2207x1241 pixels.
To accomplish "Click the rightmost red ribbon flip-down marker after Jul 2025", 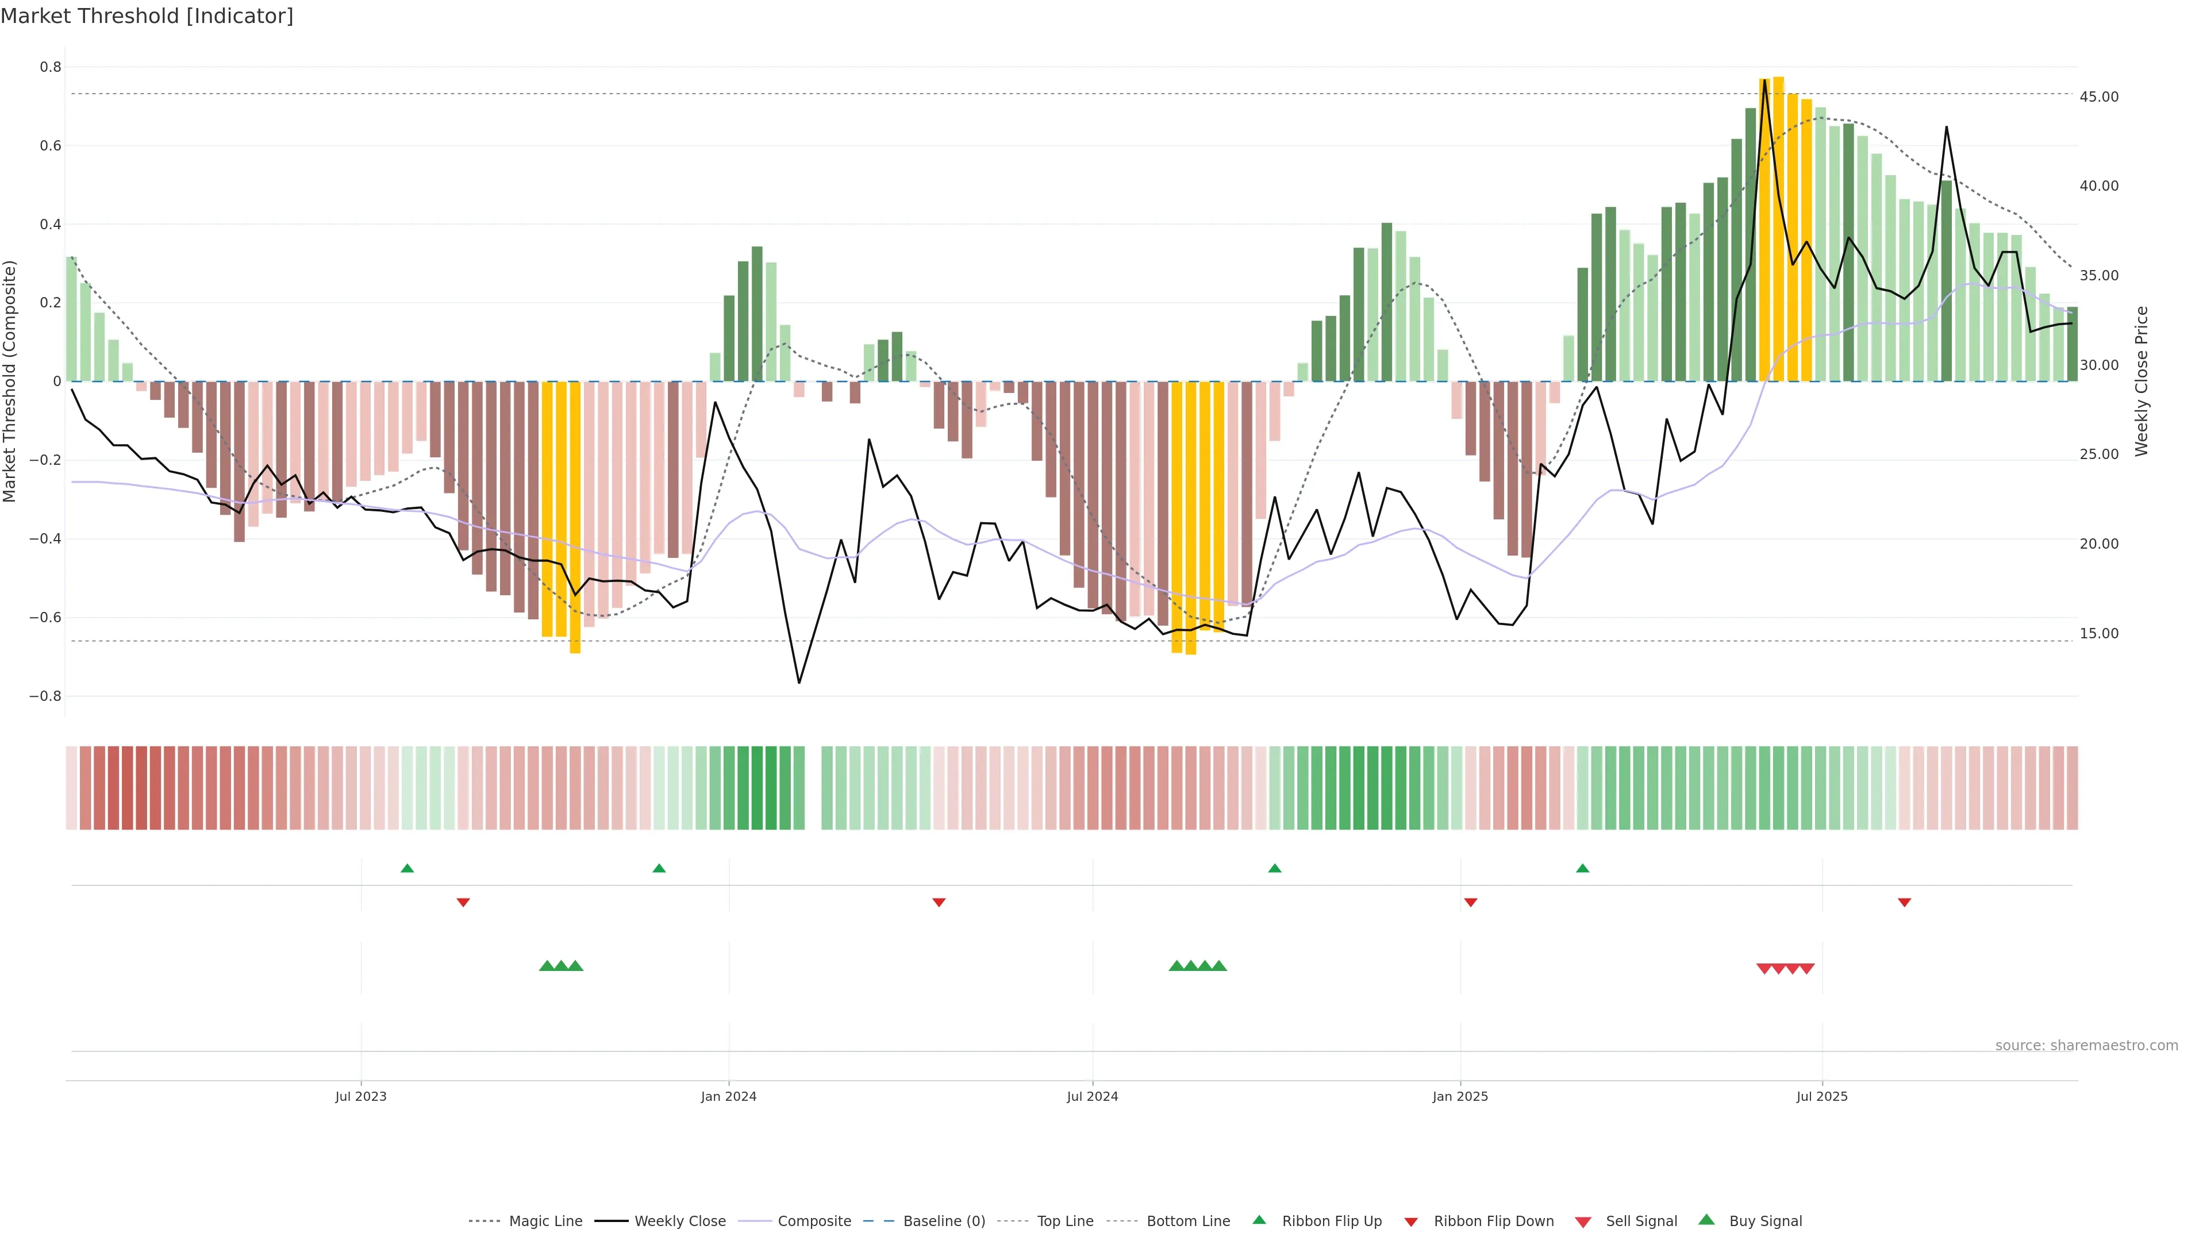I will pyautogui.click(x=1904, y=903).
